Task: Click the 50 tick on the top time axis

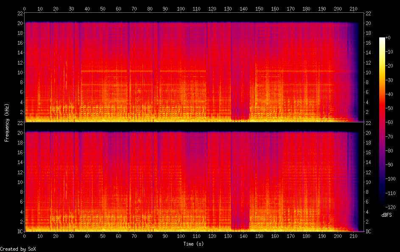Action: [103, 8]
